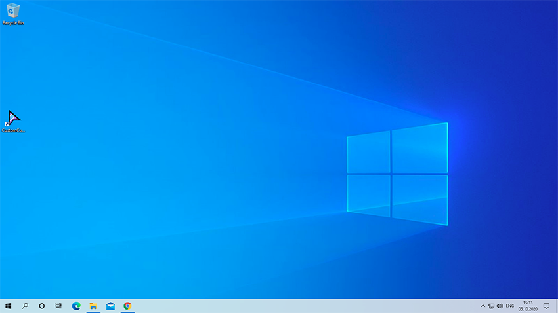
Task: Open the Windows Start menu
Action: [x=8, y=306]
